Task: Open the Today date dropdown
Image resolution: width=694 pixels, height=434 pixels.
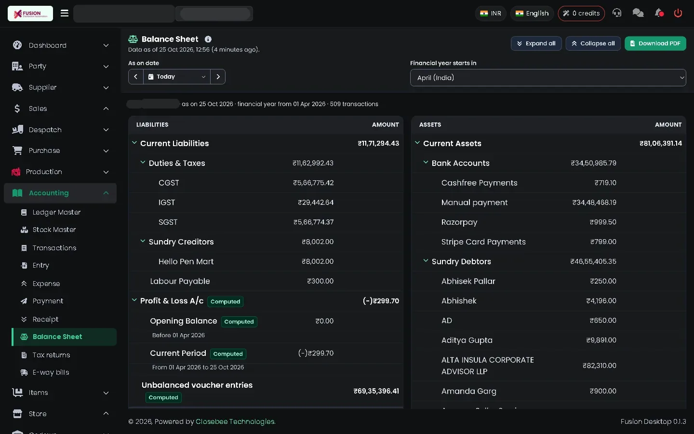Action: tap(177, 77)
